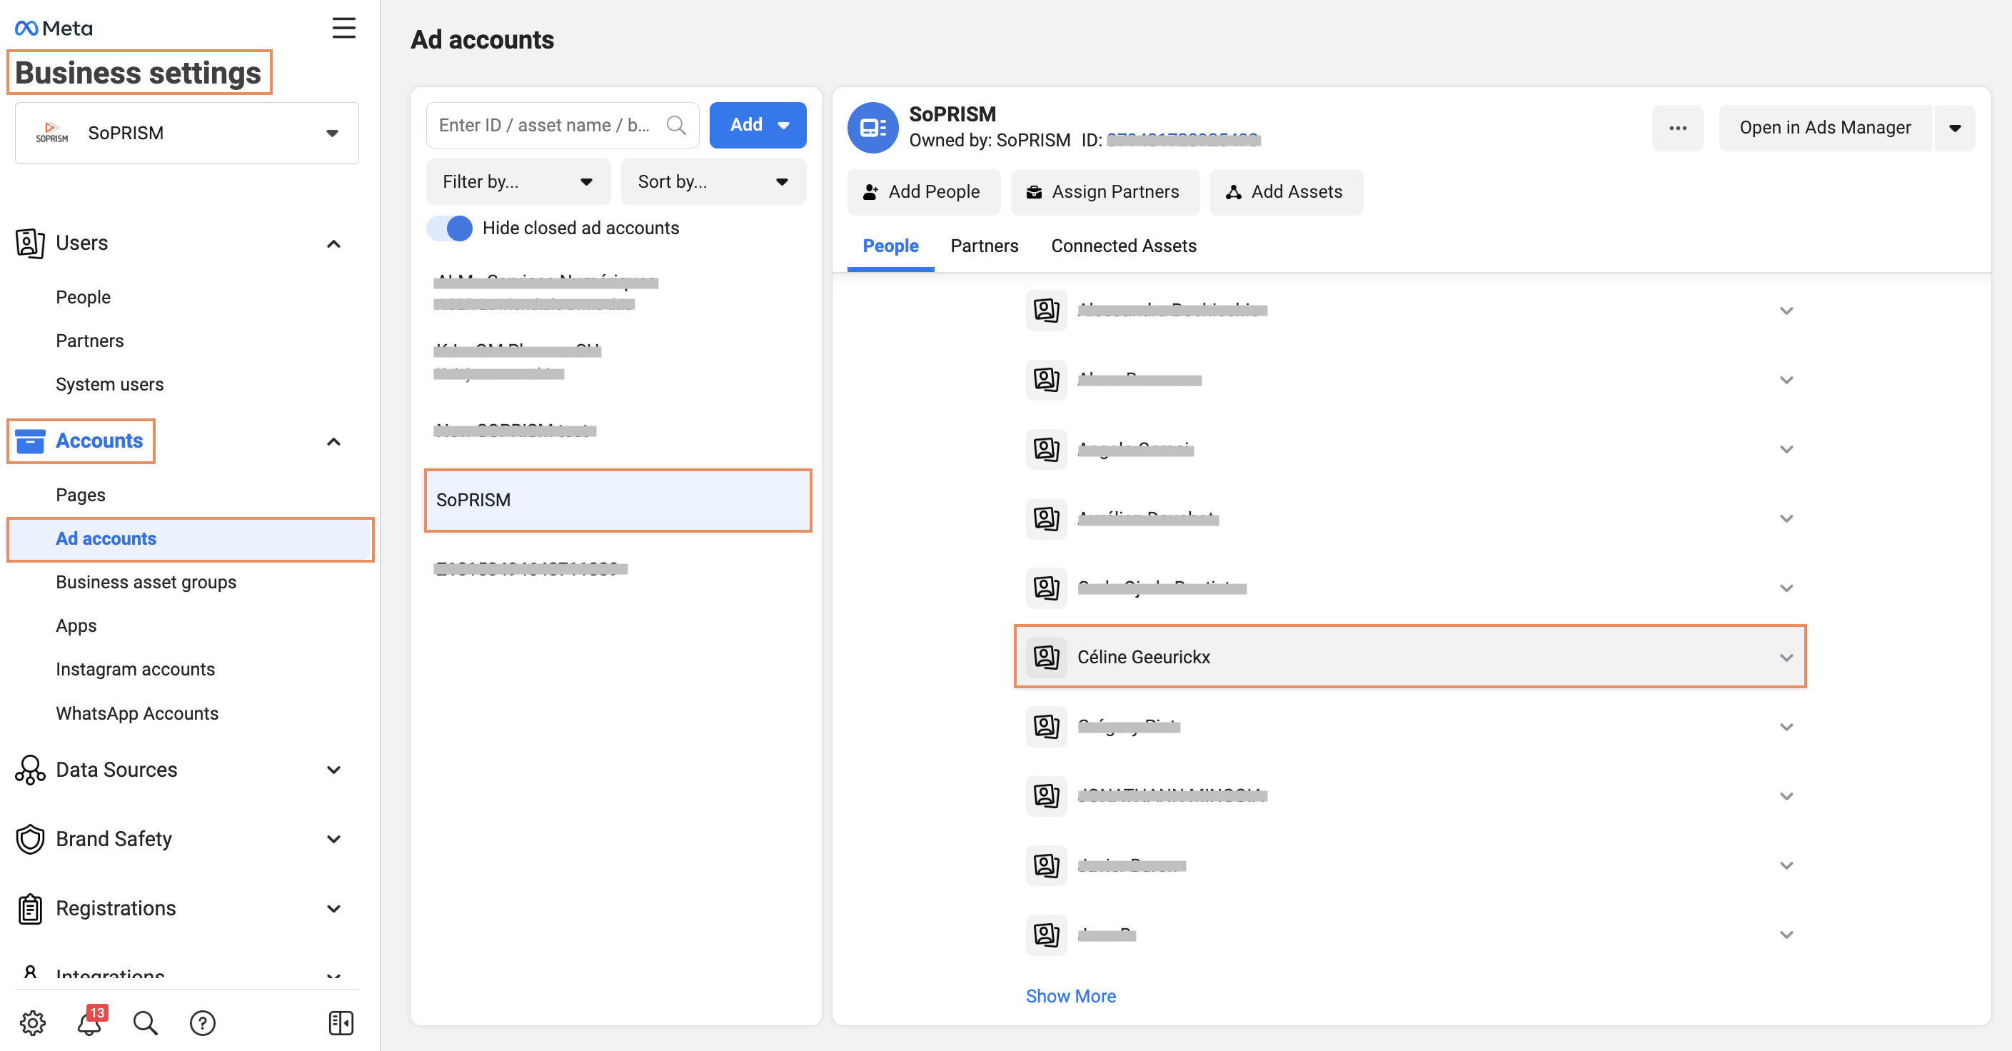Collapse the Users section chevron
The image size is (2012, 1051).
pyautogui.click(x=333, y=243)
